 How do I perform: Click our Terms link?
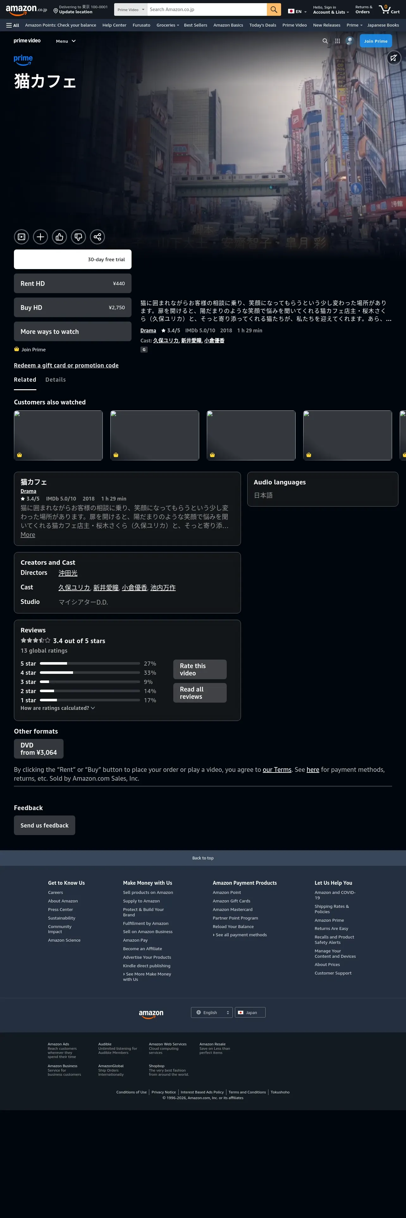(x=277, y=770)
